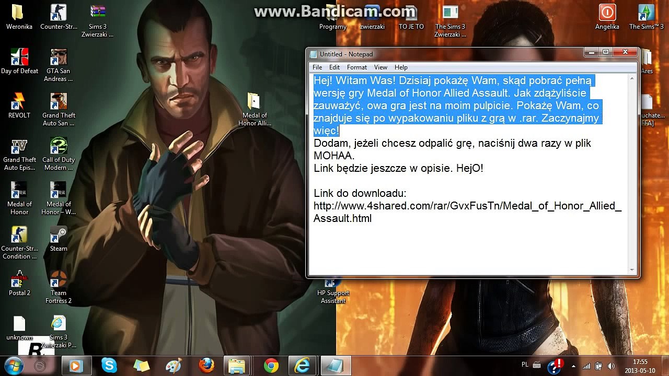Launch Firefox from the taskbar

(206, 366)
